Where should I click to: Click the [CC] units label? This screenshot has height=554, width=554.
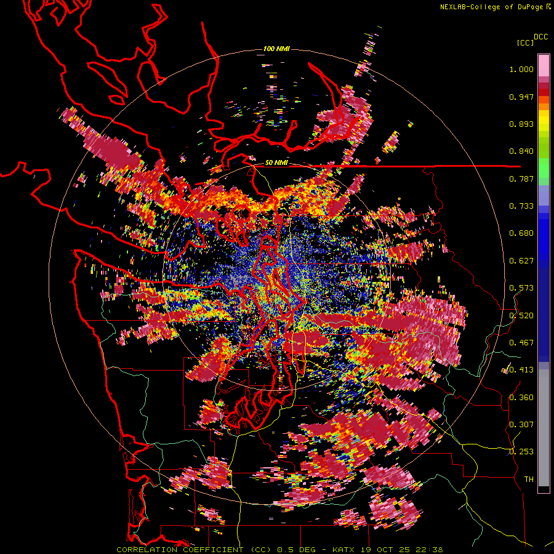coord(526,42)
